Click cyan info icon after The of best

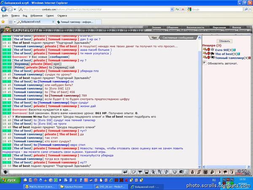point(239,54)
